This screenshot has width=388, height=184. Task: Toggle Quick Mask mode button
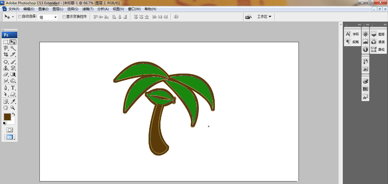pos(10,130)
